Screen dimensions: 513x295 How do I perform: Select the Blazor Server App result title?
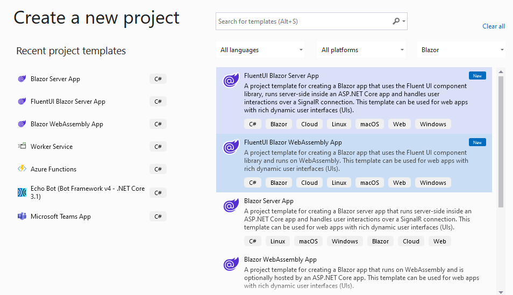pyautogui.click(x=269, y=201)
